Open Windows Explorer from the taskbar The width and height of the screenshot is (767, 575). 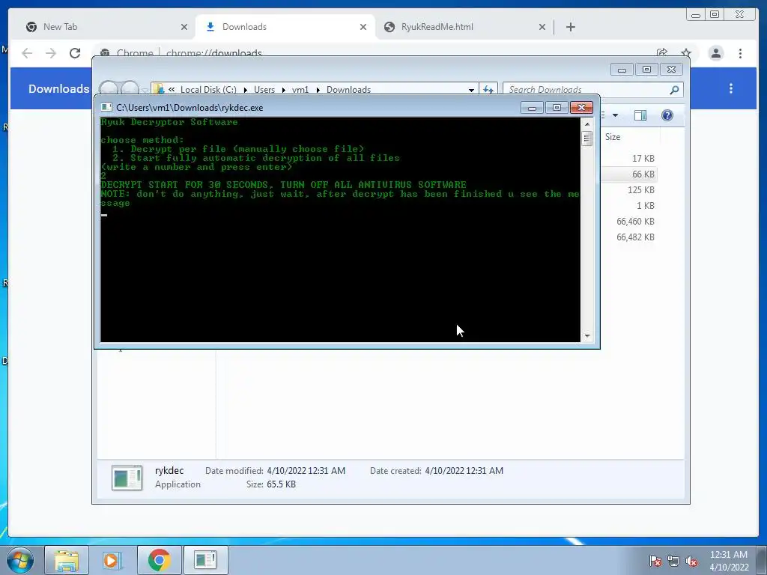(x=67, y=560)
